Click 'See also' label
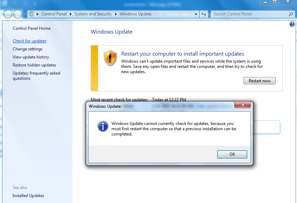297x203 pixels. click(20, 188)
